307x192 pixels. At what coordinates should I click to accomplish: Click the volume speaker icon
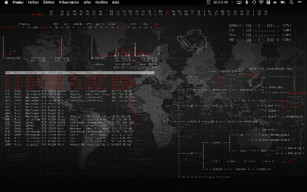[x=275, y=3]
